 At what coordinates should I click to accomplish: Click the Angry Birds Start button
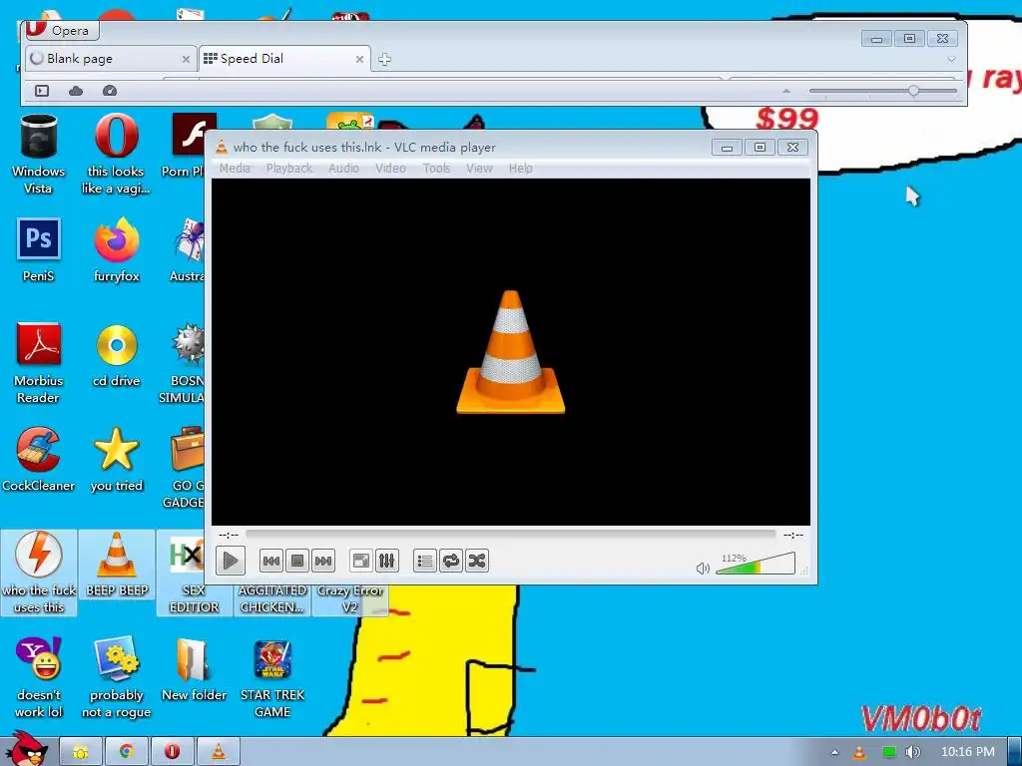point(26,749)
